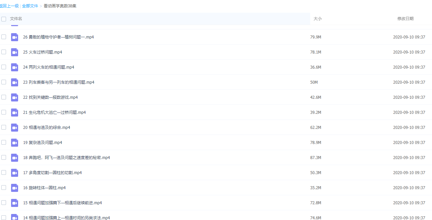Click video icon for 19 复杂追及问题.mp4
Image resolution: width=432 pixels, height=220 pixels.
point(14,143)
